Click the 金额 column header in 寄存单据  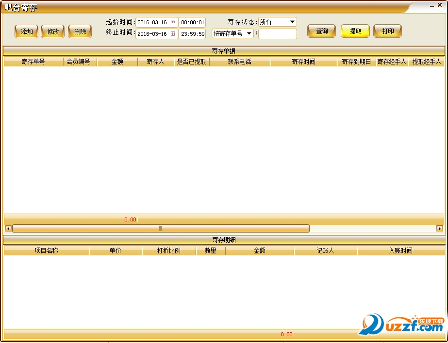tap(117, 62)
